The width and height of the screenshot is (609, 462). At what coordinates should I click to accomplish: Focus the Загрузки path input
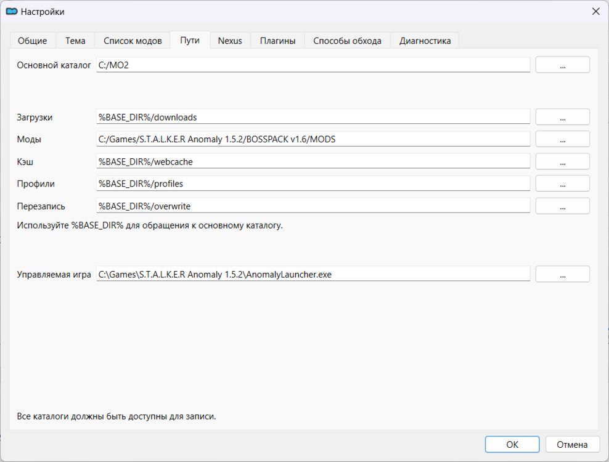point(313,117)
